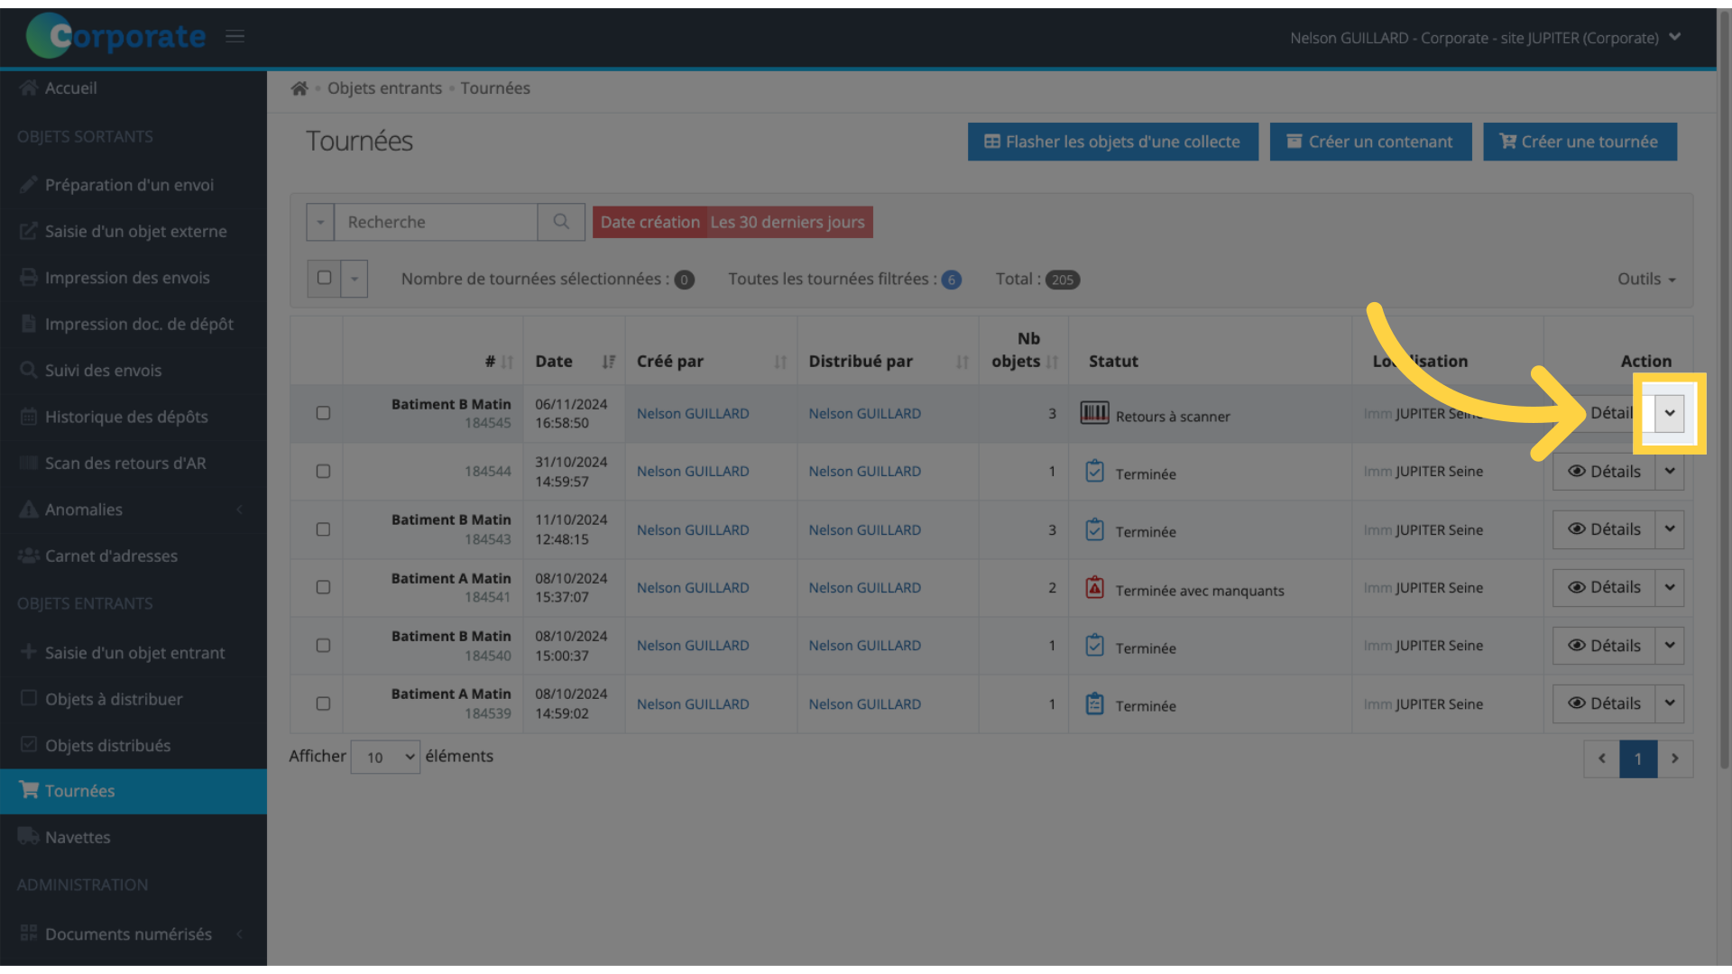This screenshot has width=1732, height=974.
Task: Expand the Outils dropdown menu
Action: 1646,277
